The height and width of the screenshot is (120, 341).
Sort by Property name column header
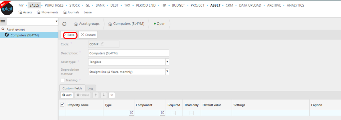click(85, 105)
